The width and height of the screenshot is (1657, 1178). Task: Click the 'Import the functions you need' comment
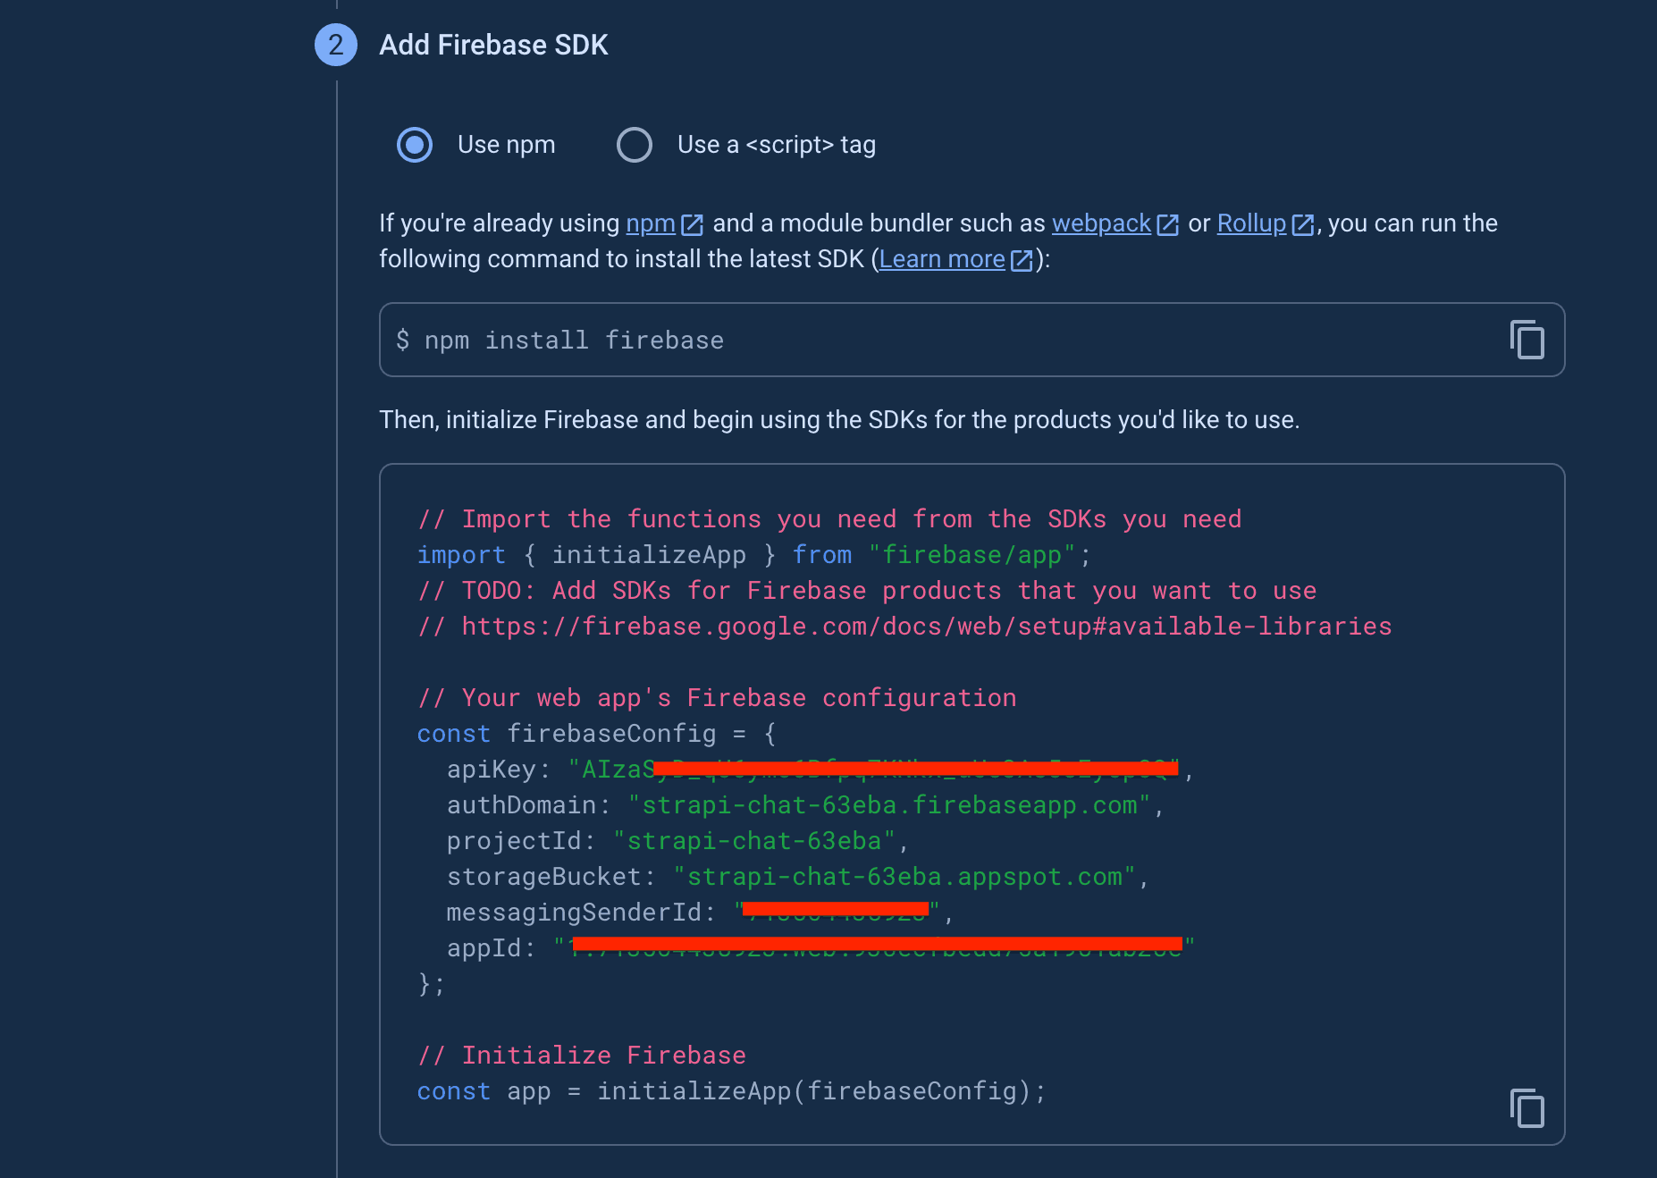829,519
